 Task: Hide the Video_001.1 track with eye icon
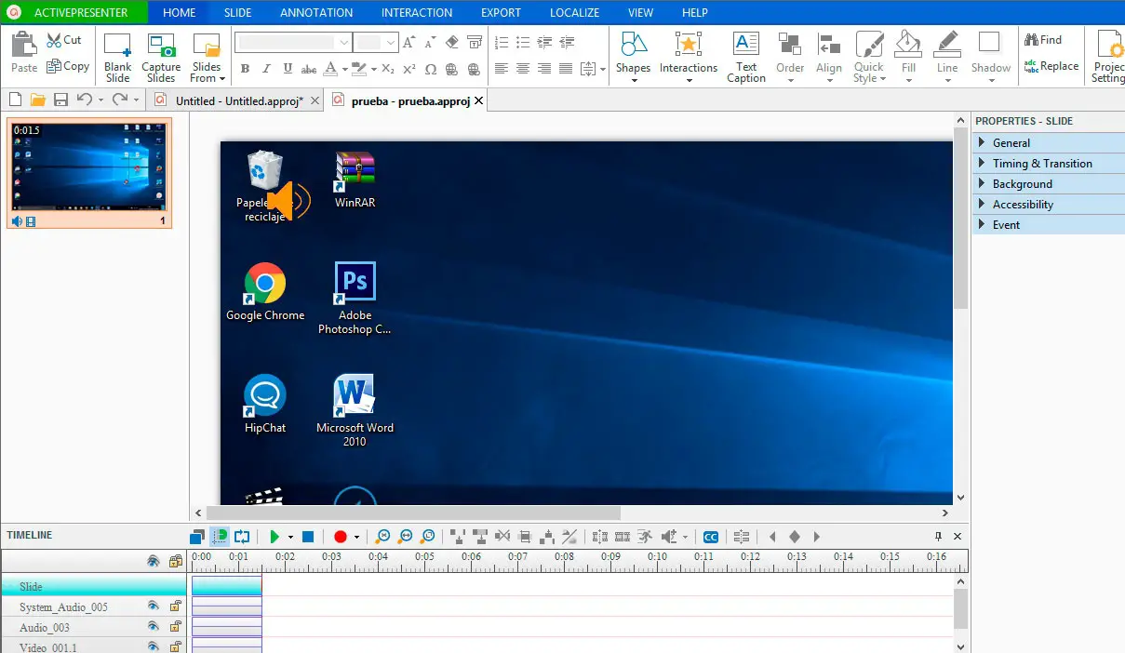[154, 646]
